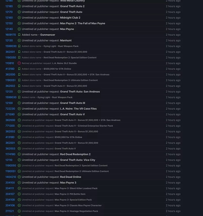Image resolution: width=203 pixels, height=216 pixels.
Task: Click the unretired icon beside Red Dead Online
Action: [x=19, y=177]
